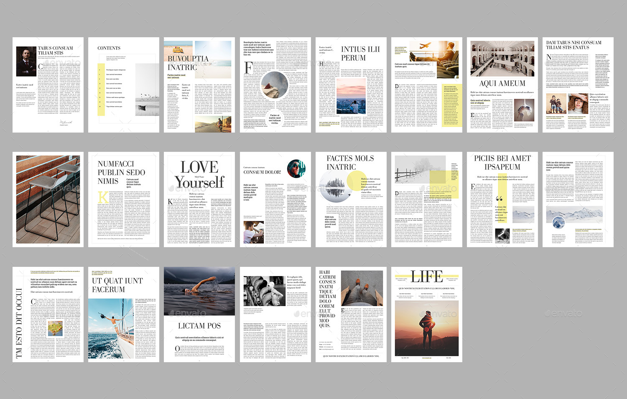The height and width of the screenshot is (399, 627).
Task: Select the AQUI AMEUM page layout
Action: coord(503,83)
